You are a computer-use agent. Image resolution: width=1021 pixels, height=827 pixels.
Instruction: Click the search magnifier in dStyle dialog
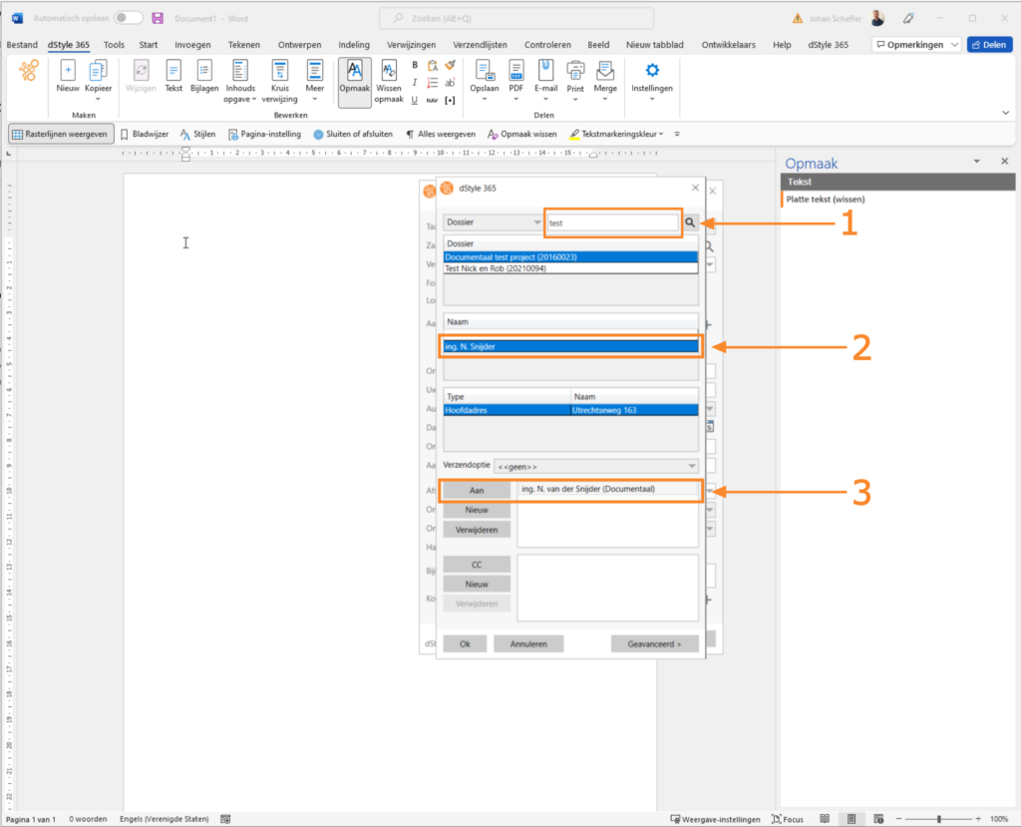[690, 222]
